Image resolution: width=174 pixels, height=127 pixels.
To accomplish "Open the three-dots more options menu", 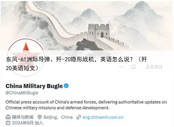I will pos(121,67).
